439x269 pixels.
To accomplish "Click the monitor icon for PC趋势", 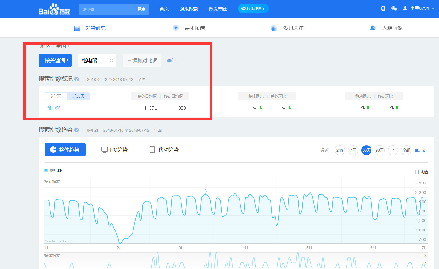I will [x=104, y=150].
